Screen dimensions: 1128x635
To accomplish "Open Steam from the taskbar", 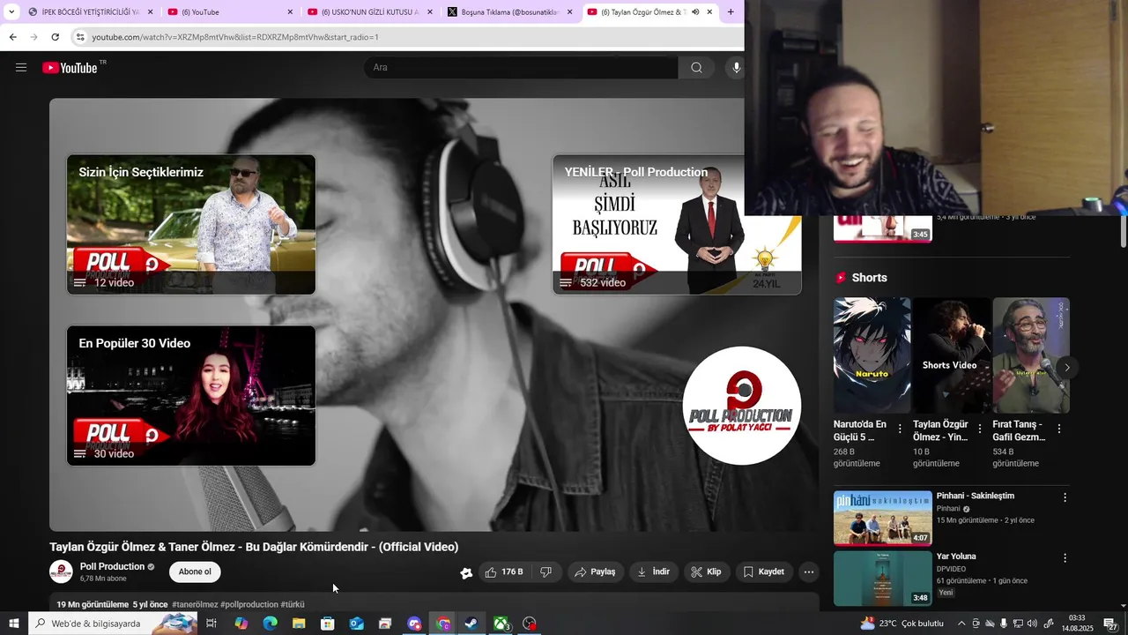I will click(471, 624).
